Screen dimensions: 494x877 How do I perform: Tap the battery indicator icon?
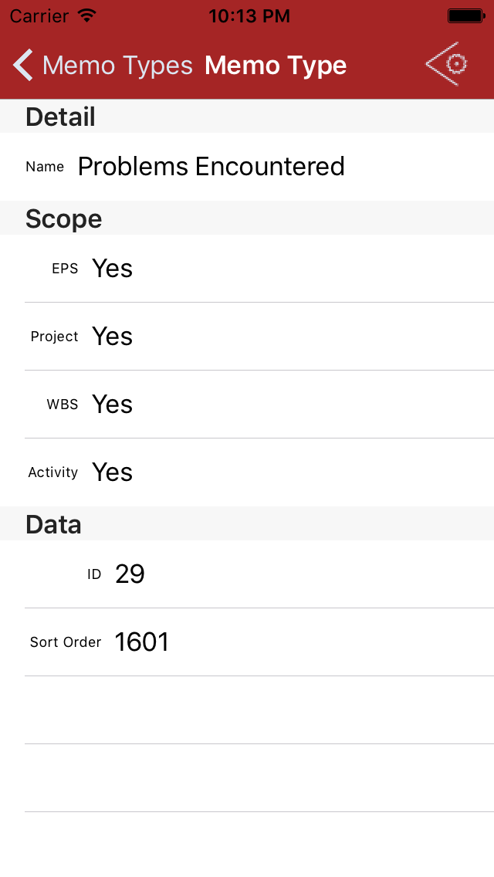465,15
